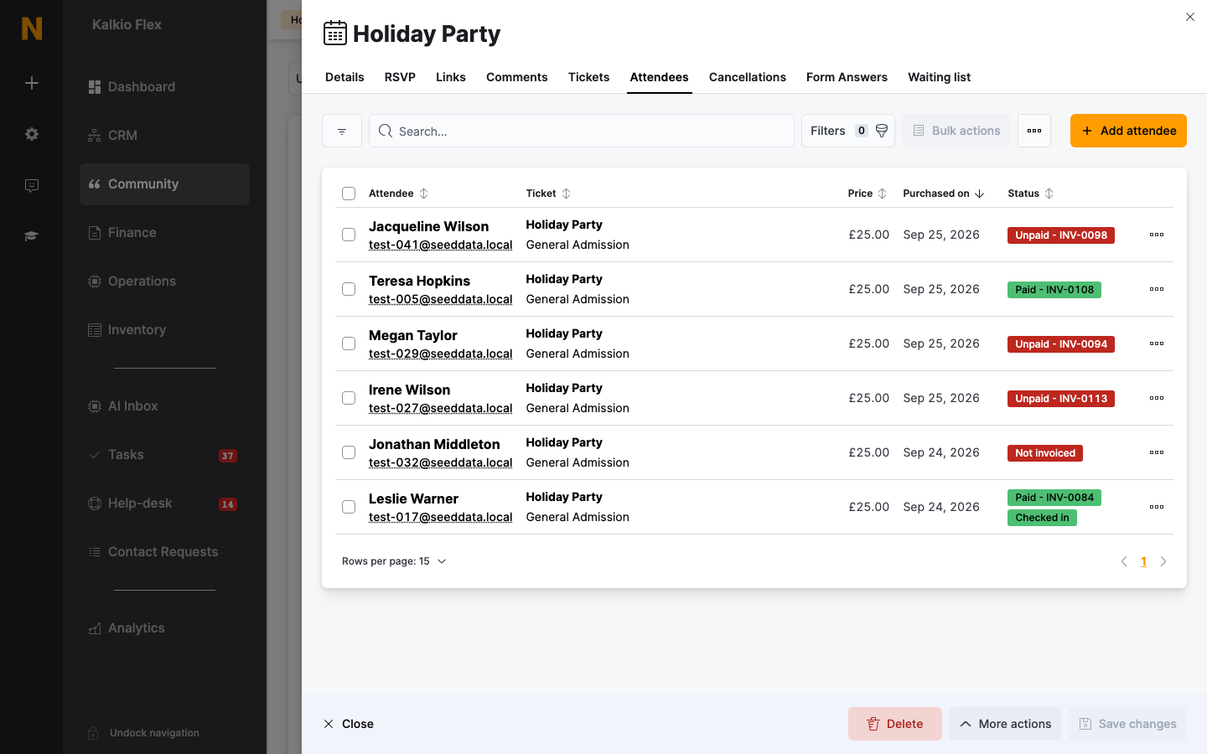Switch to the Form Answers tab

847,77
